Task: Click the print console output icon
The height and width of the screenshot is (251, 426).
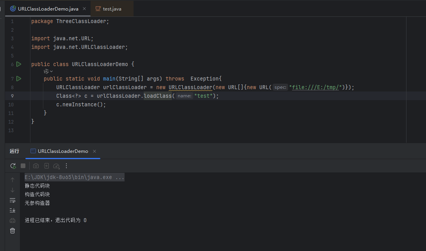Action: (12, 221)
